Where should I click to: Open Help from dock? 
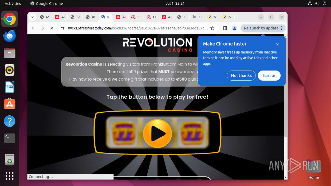(10, 121)
